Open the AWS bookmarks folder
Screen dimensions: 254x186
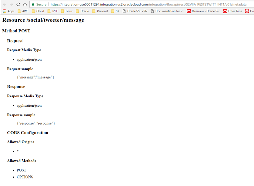(23, 11)
